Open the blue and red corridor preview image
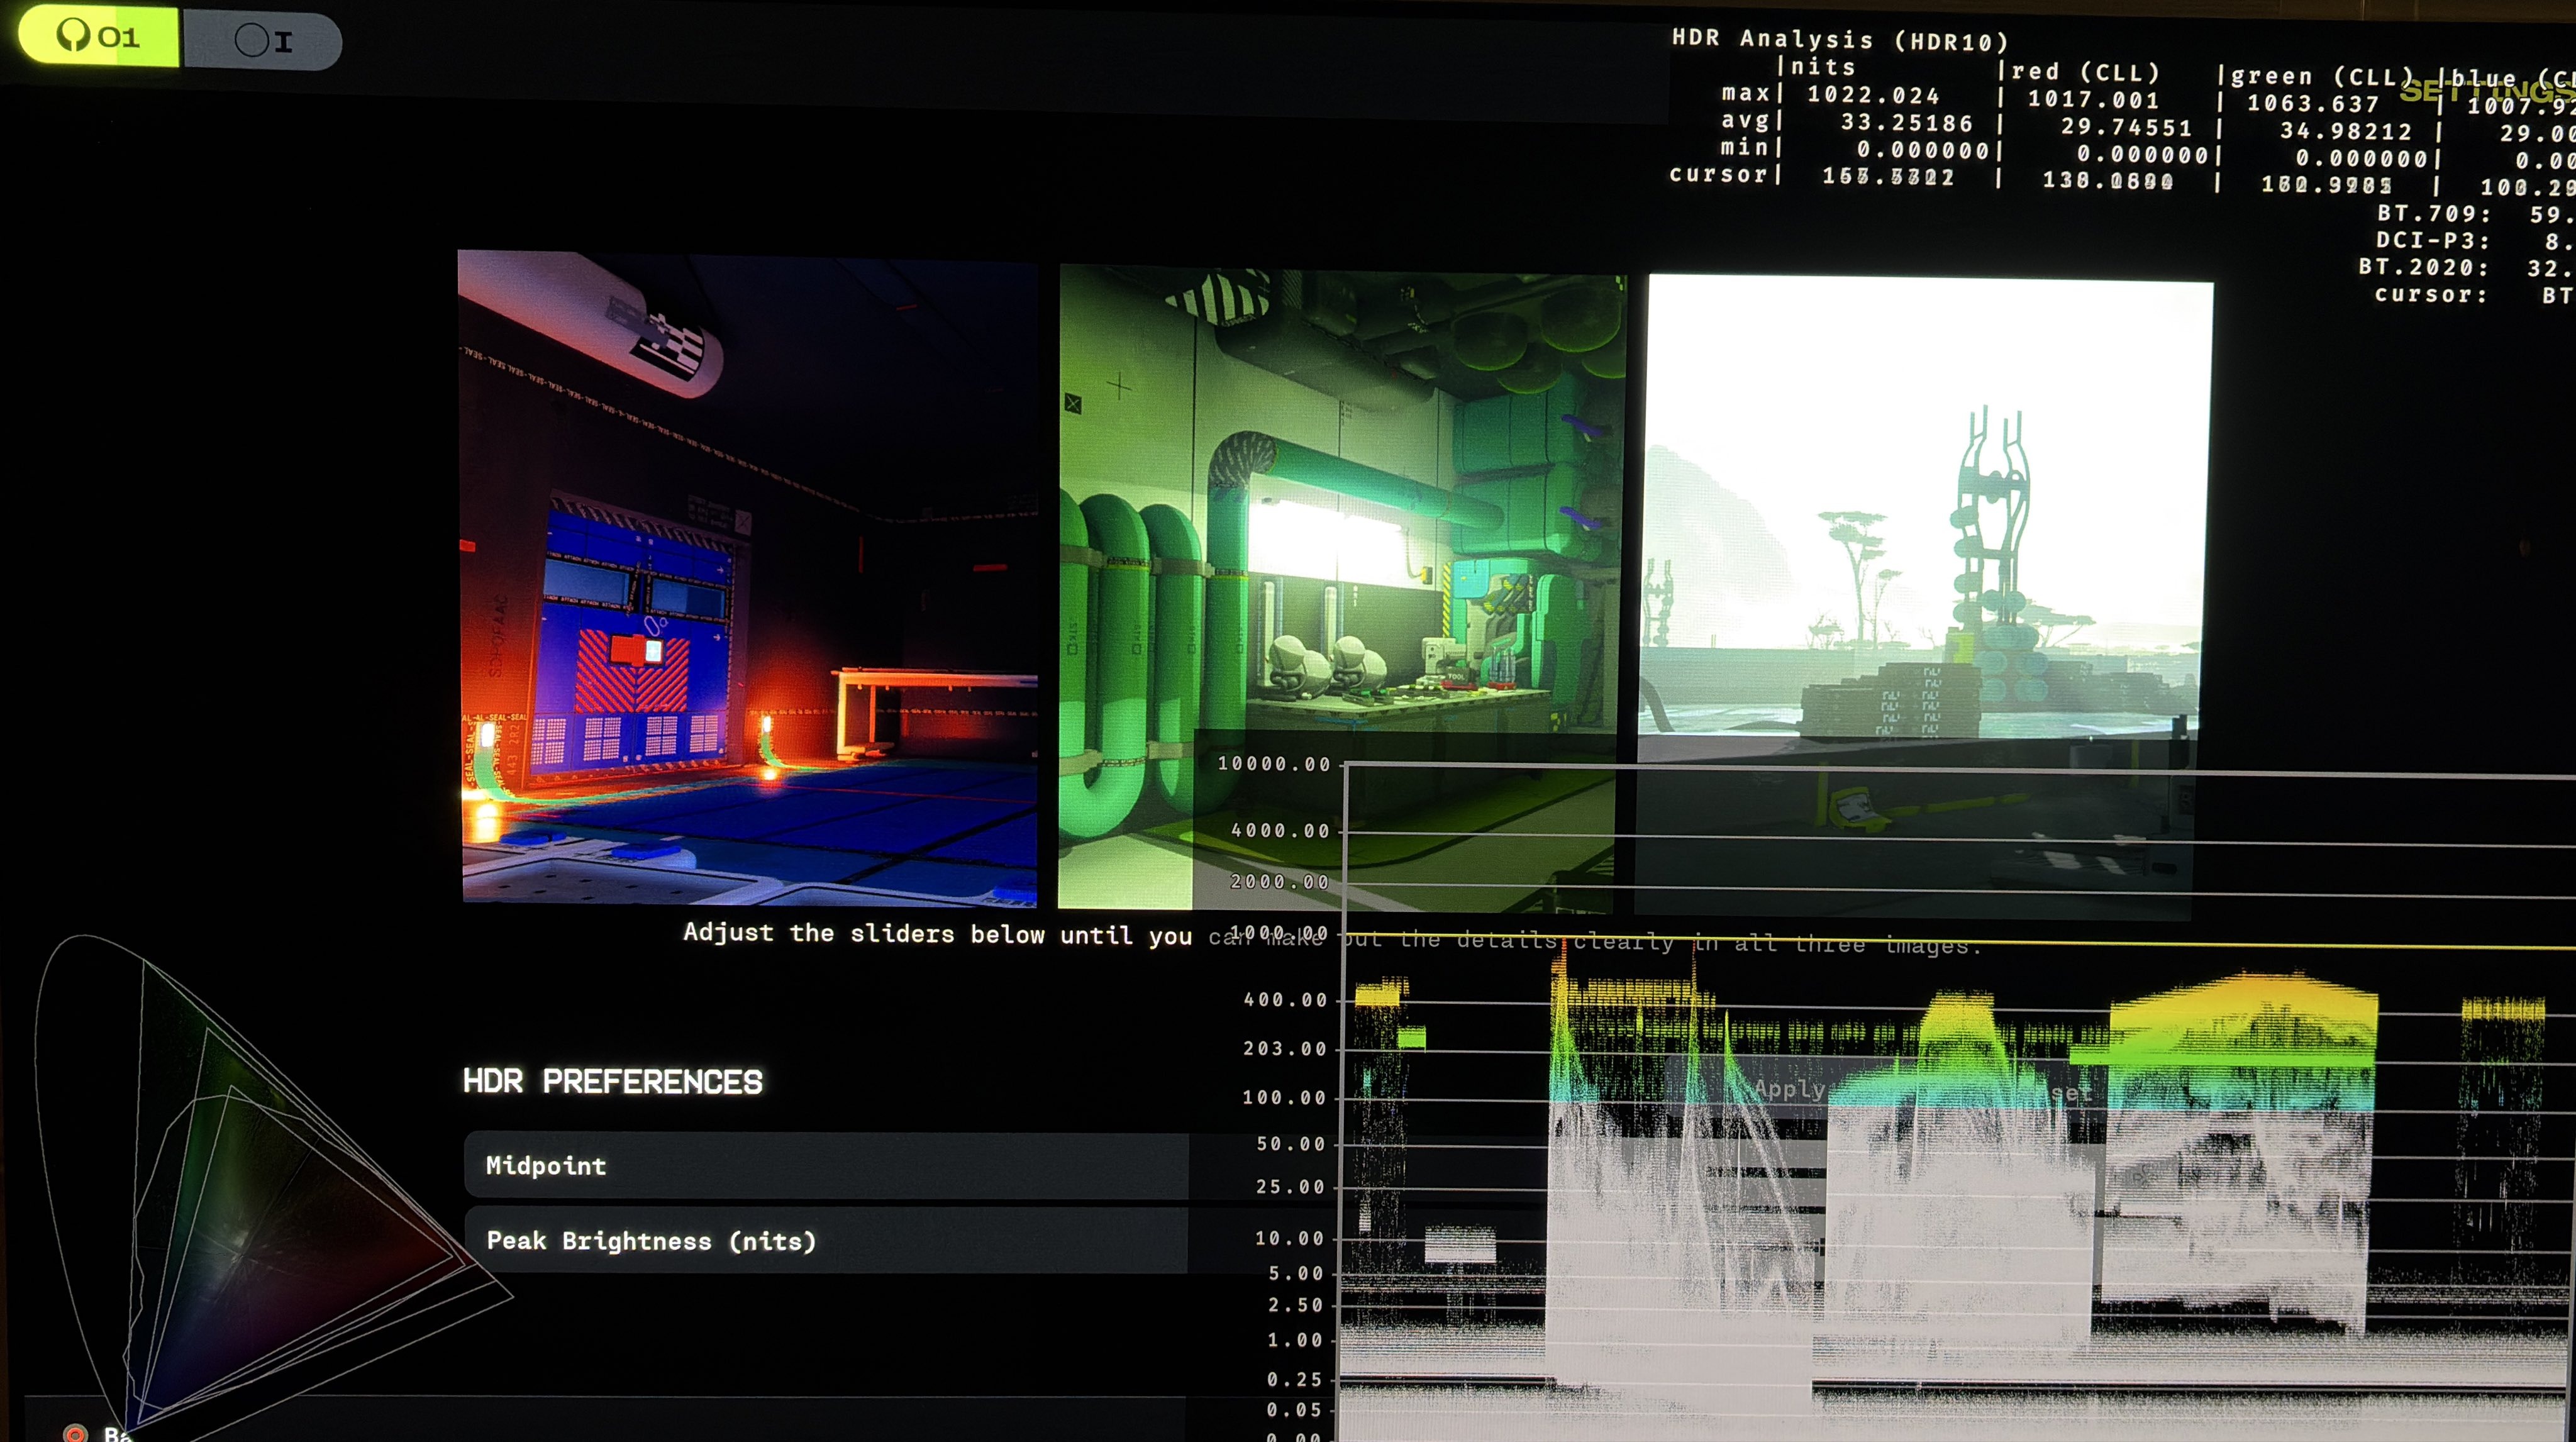The image size is (2576, 1442). click(748, 578)
